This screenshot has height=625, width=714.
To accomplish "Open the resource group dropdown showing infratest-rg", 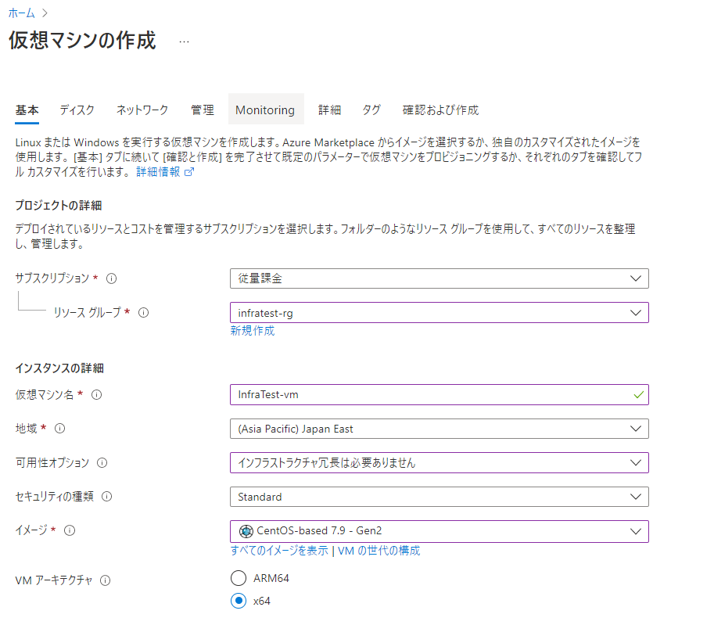I will [440, 313].
